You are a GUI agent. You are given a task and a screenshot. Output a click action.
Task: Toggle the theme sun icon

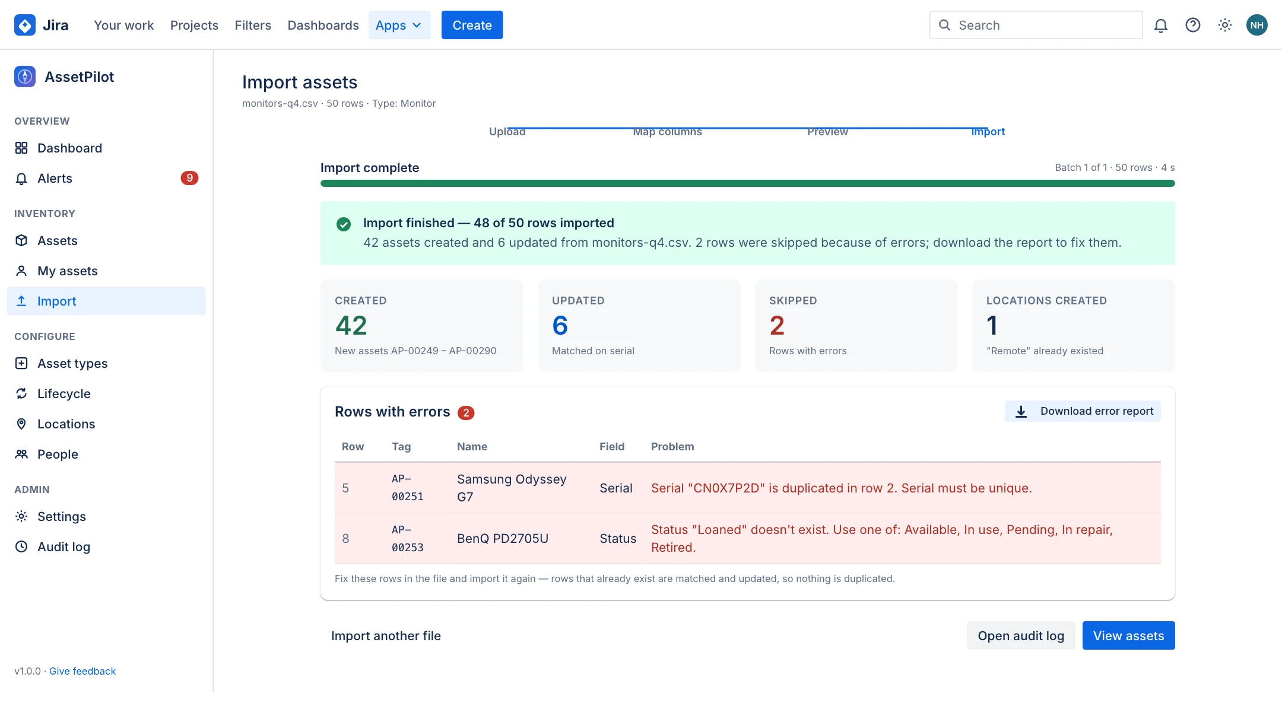tap(1224, 25)
